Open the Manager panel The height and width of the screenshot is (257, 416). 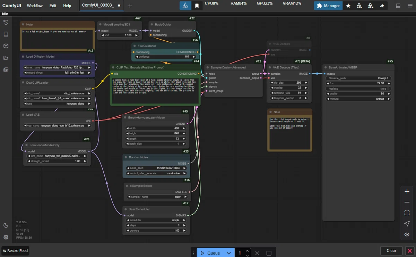coord(328,6)
